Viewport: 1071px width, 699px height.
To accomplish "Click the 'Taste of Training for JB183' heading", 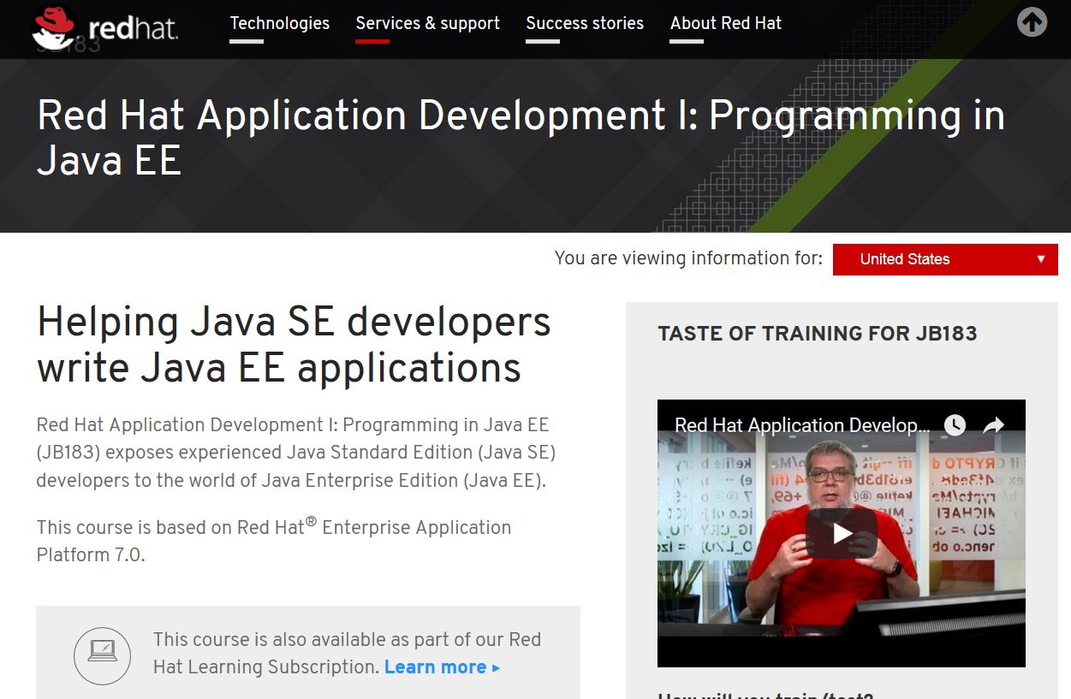I will click(817, 334).
